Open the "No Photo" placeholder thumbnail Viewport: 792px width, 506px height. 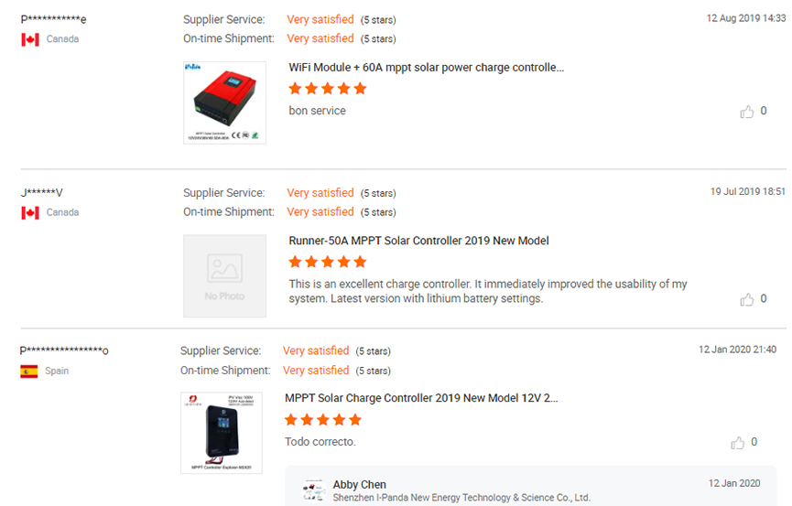point(224,275)
